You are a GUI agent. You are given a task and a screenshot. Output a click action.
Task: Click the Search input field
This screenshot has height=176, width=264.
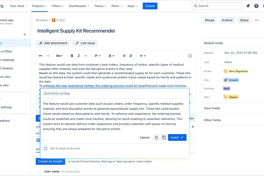(217, 6)
